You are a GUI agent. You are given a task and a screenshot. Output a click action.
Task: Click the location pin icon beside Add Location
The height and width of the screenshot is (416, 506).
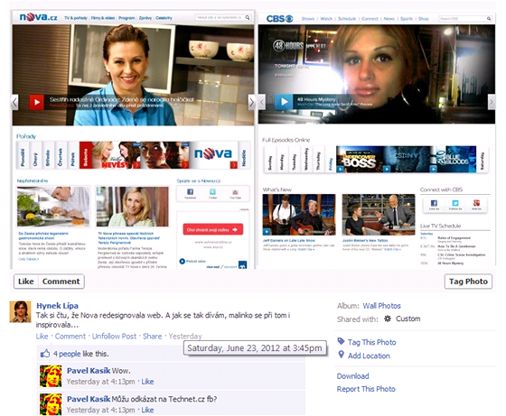coord(342,355)
